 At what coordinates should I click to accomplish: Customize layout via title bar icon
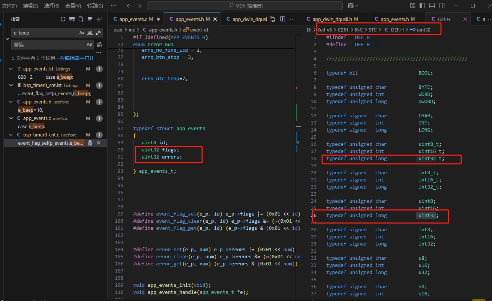413,6
